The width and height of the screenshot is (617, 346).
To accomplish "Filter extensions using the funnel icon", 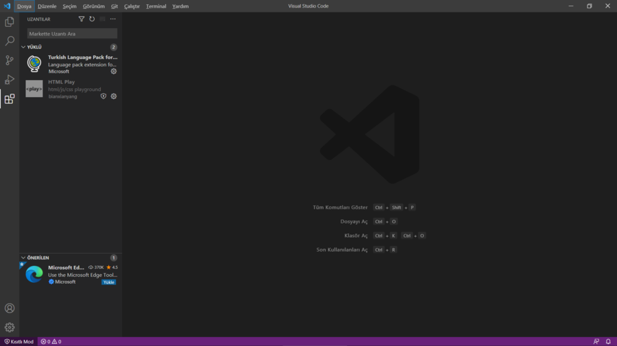I will [82, 19].
